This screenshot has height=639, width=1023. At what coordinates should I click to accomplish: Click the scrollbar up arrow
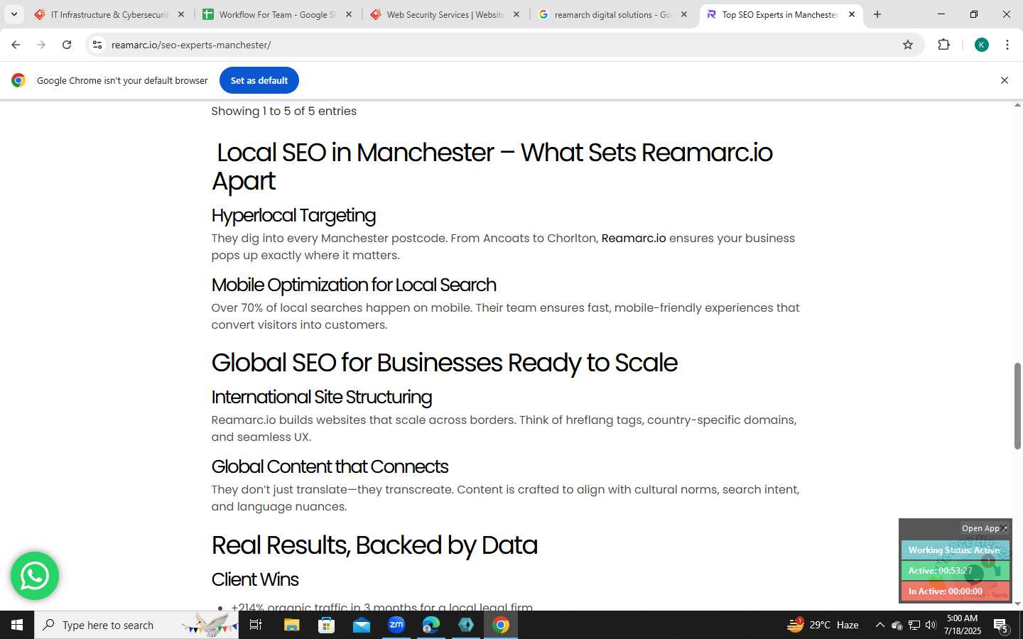click(1017, 105)
